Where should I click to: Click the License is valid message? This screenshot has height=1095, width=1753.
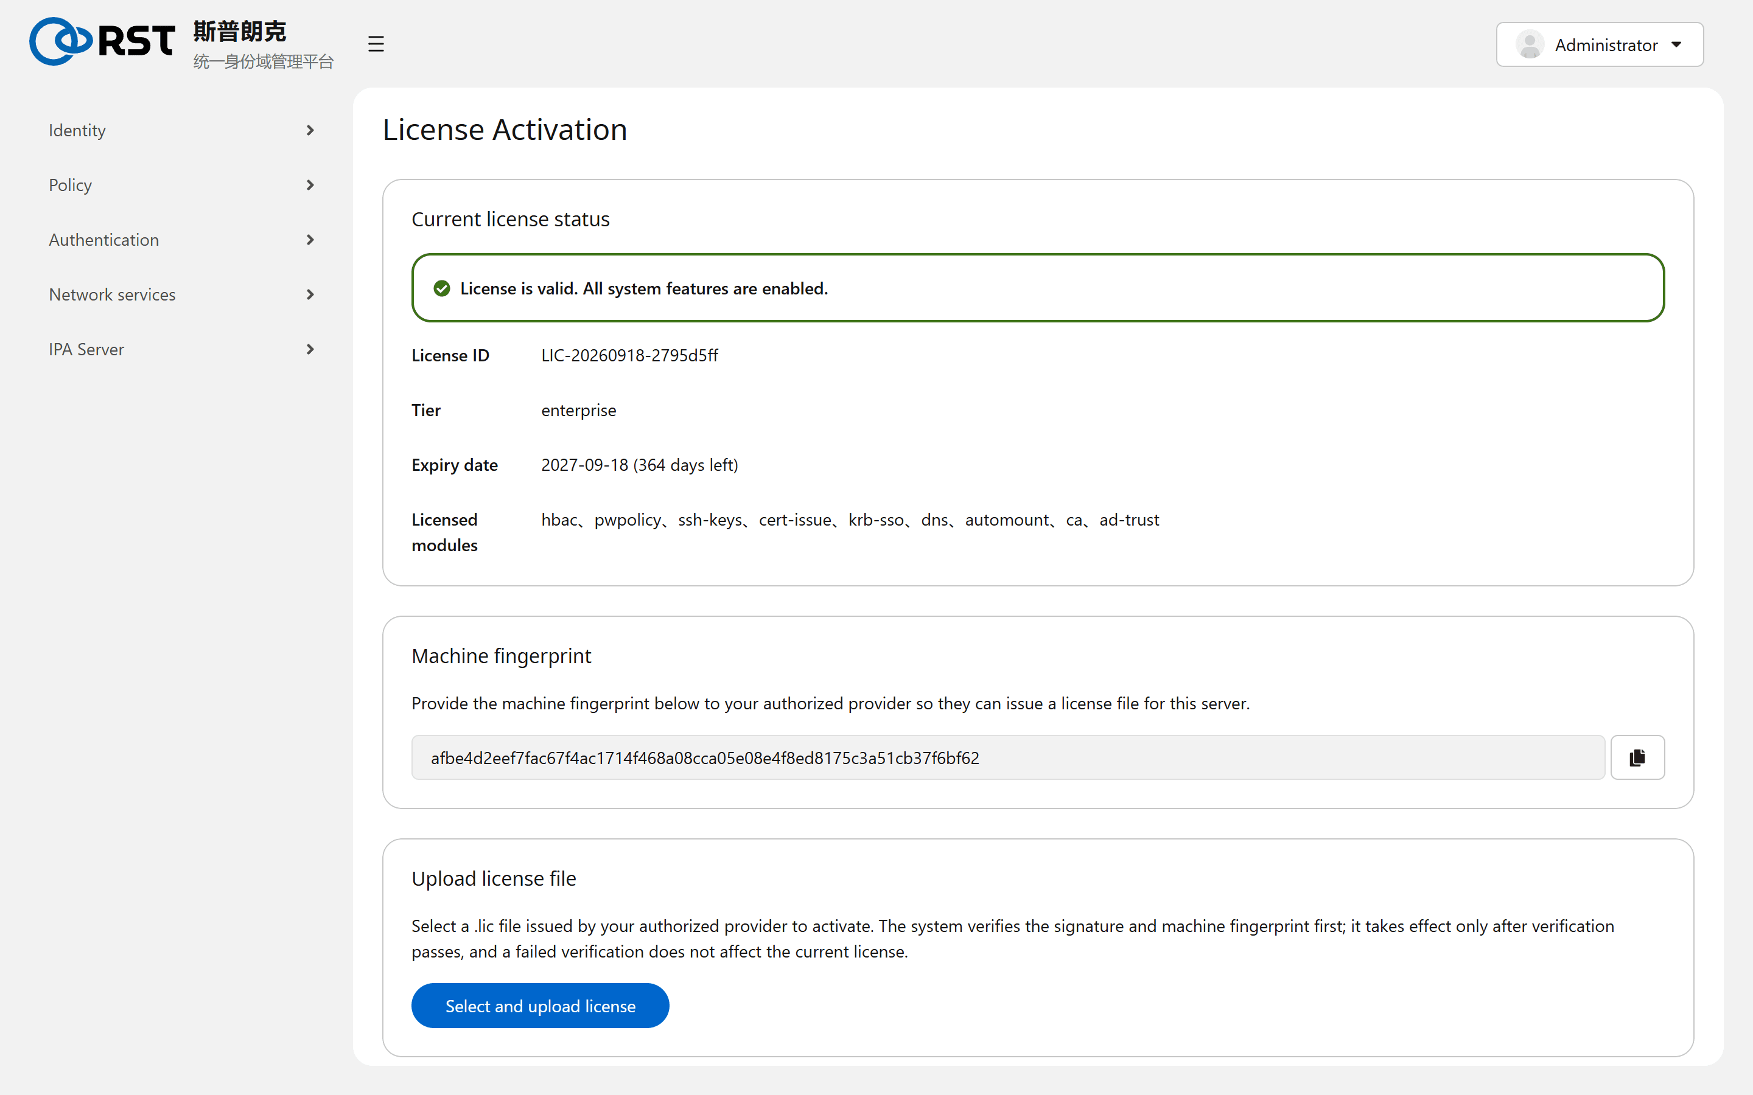(644, 288)
